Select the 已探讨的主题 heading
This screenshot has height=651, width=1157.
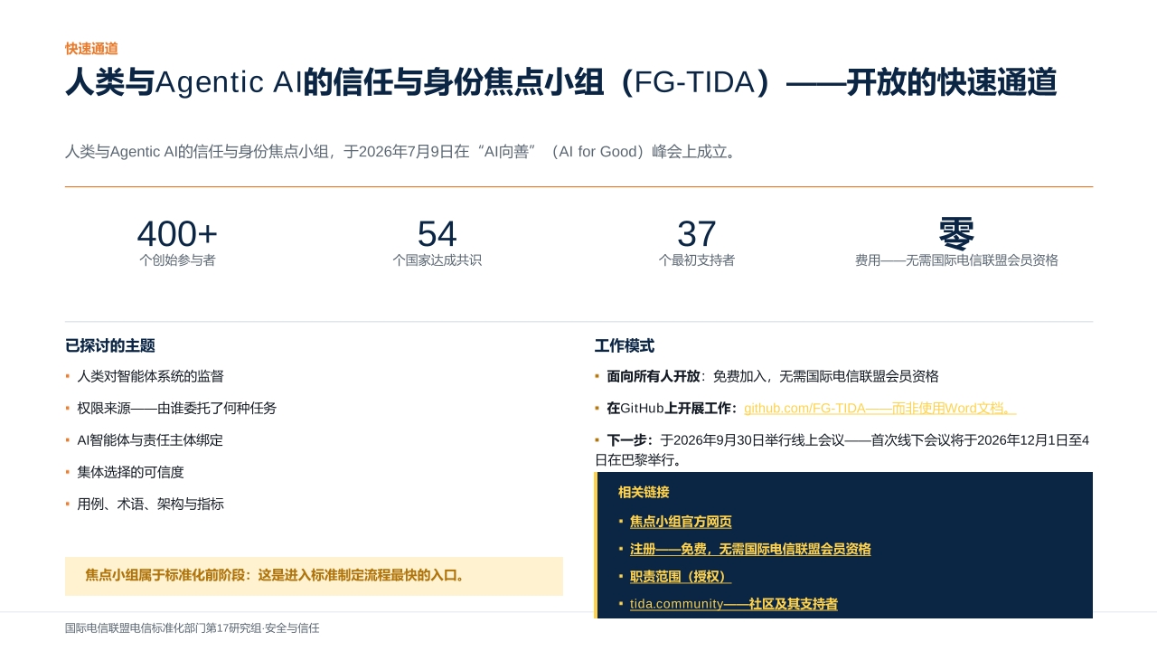coord(110,345)
